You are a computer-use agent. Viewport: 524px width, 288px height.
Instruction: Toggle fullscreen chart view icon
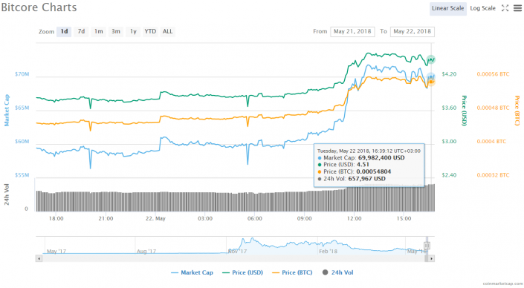pyautogui.click(x=505, y=8)
